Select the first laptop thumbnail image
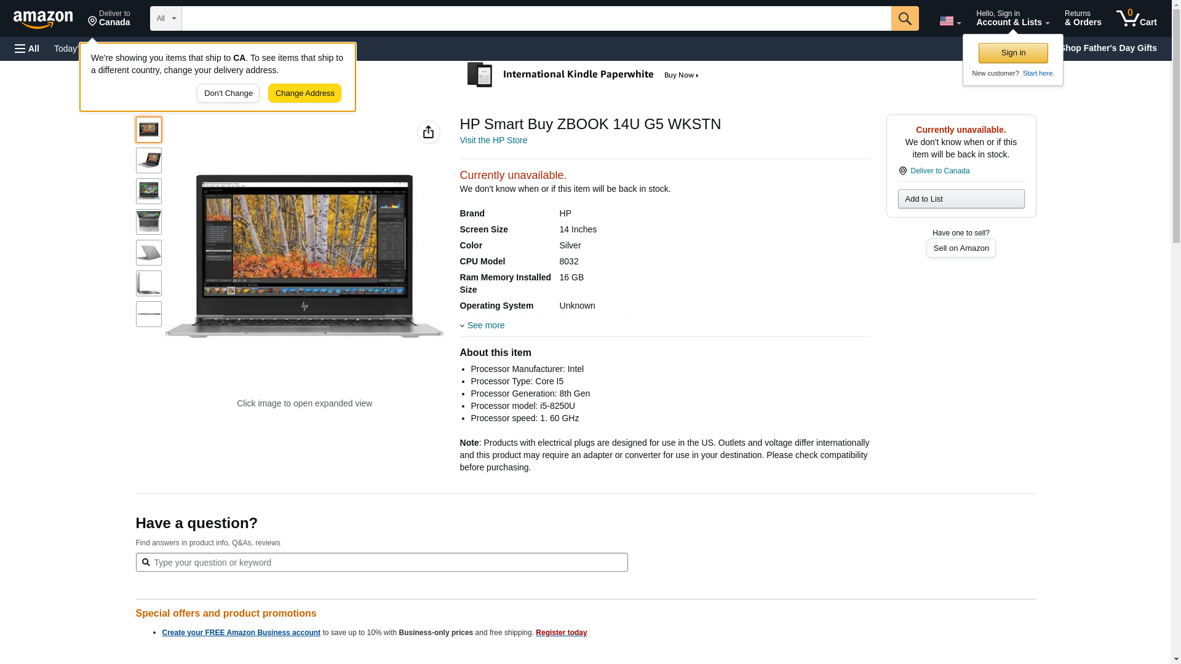 pyautogui.click(x=148, y=130)
